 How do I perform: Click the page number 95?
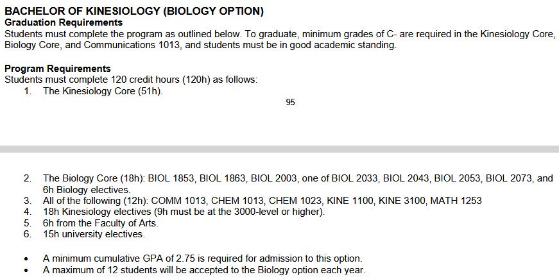pyautogui.click(x=290, y=102)
